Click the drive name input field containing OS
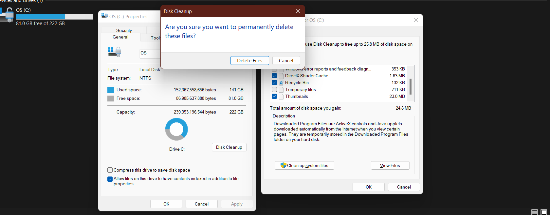The image size is (550, 215). 150,53
